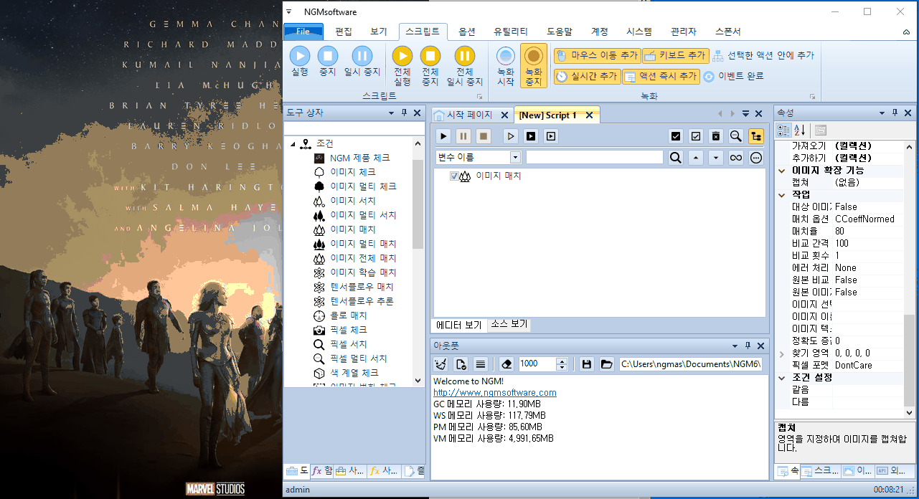
Task: Click the ellipsis circle icon in search row
Action: [x=755, y=158]
